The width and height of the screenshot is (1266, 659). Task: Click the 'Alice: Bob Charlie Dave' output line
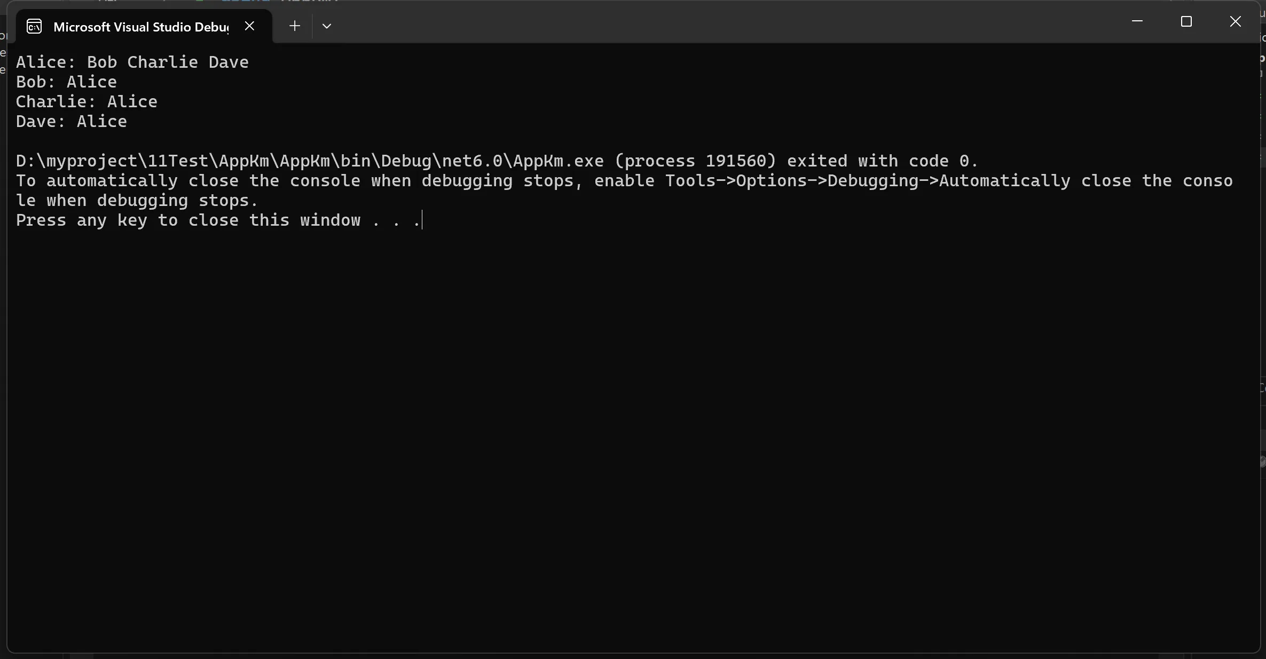(132, 62)
